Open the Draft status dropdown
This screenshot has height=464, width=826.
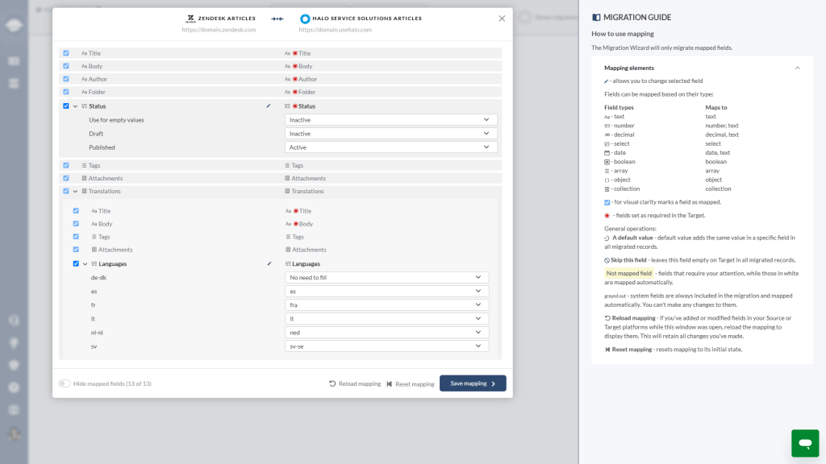coord(391,134)
